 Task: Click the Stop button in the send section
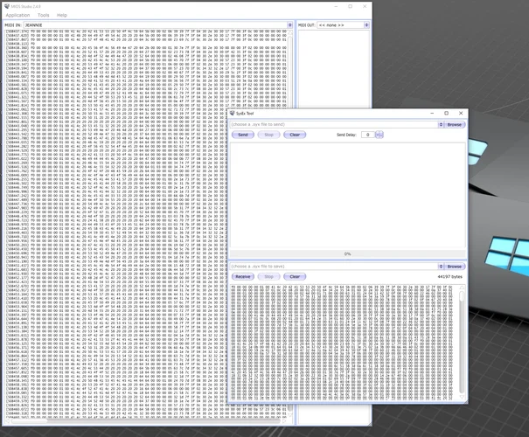pyautogui.click(x=268, y=135)
